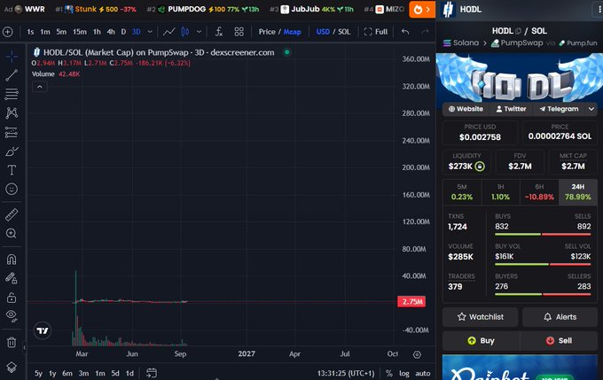Set chart interval to 4h
This screenshot has height=380, width=603.
pyautogui.click(x=111, y=32)
